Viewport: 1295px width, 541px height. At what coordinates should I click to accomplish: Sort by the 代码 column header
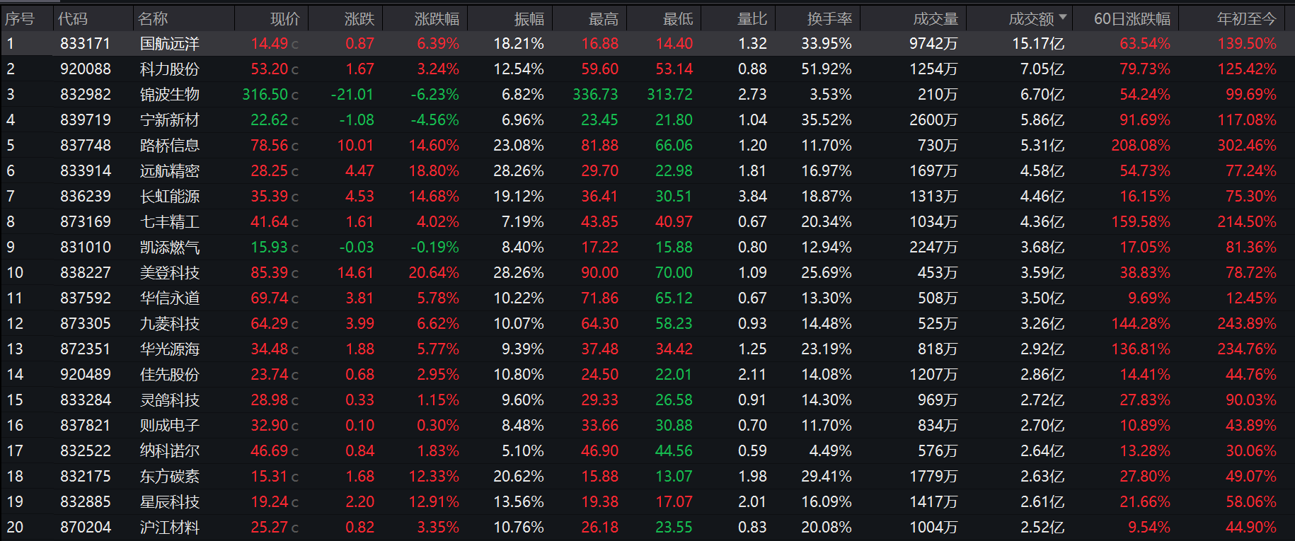coord(73,19)
